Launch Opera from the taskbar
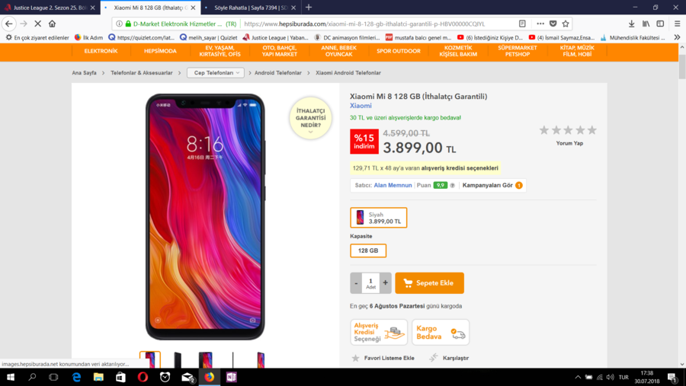The image size is (686, 386). (x=143, y=377)
